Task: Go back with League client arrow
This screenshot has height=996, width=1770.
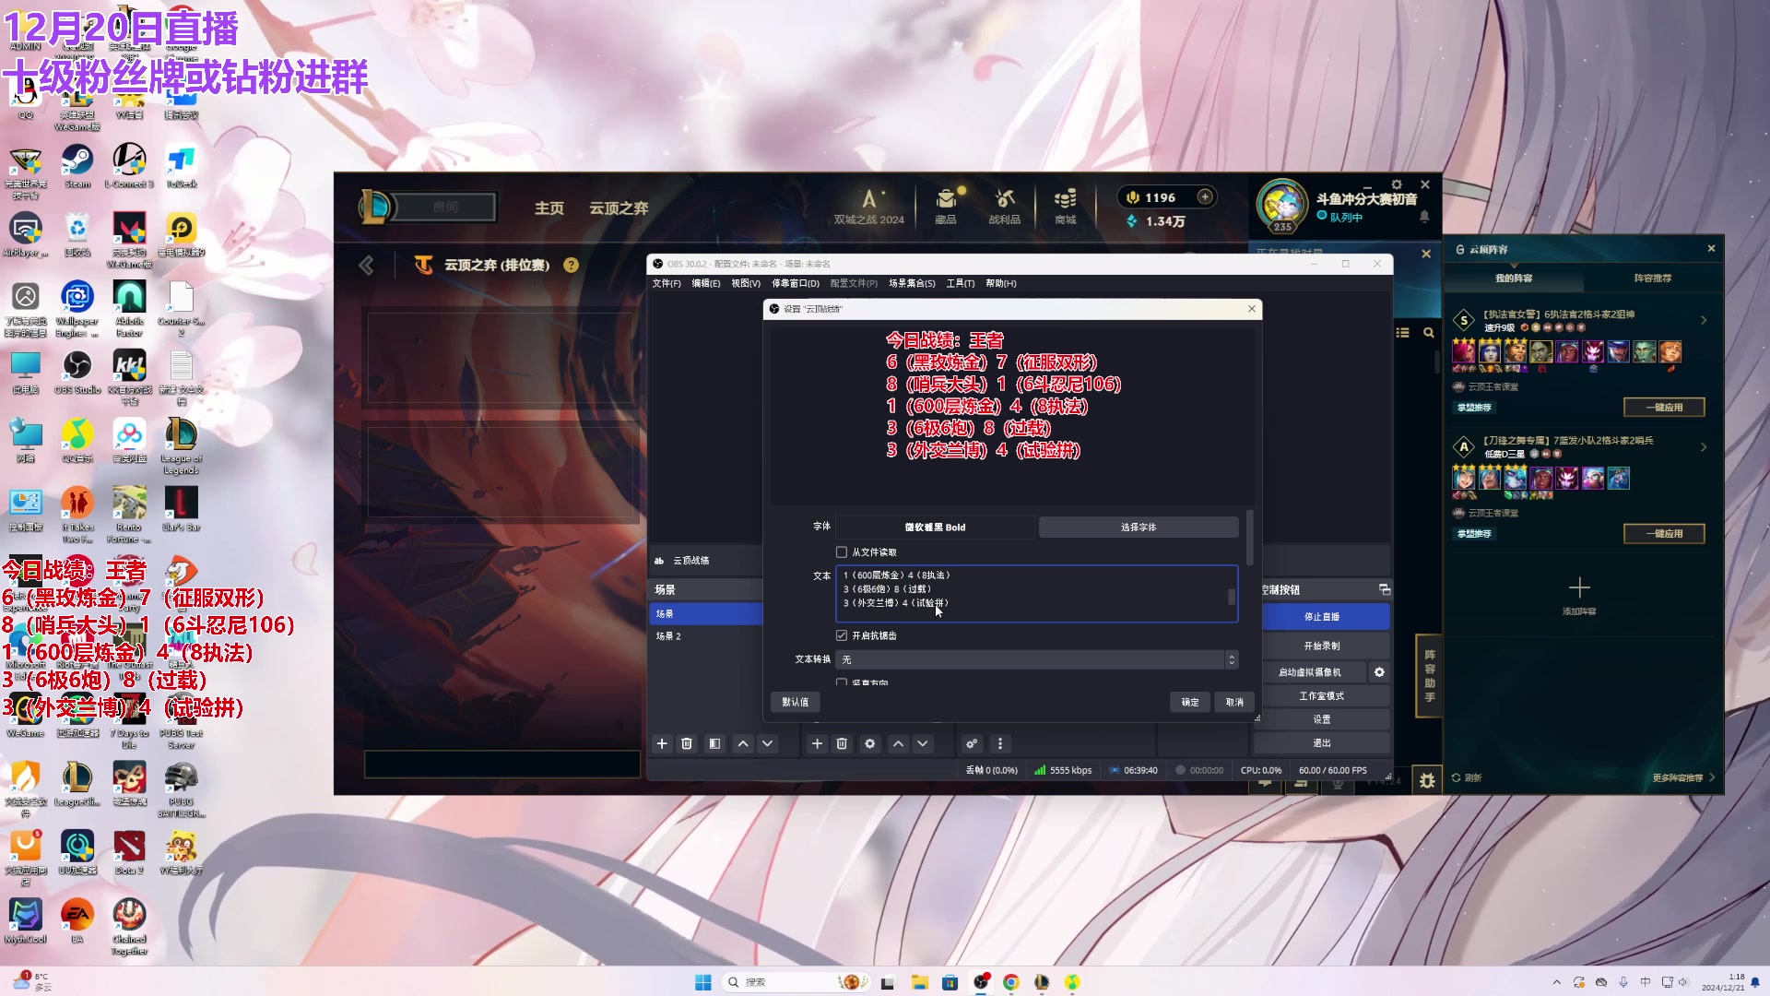Action: pyautogui.click(x=367, y=266)
